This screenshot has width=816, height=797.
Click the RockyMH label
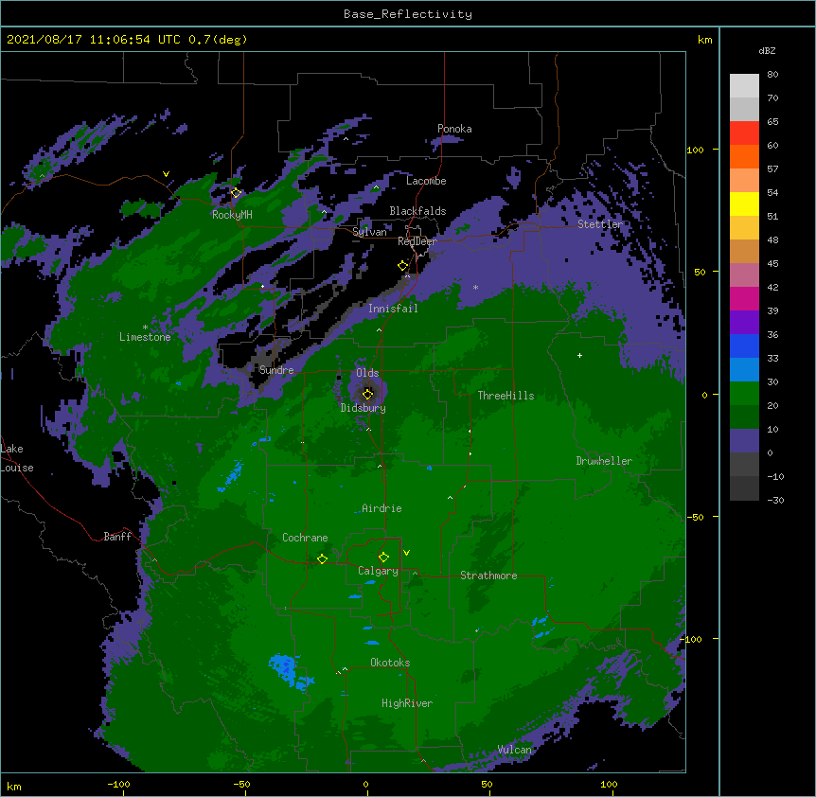coord(232,215)
